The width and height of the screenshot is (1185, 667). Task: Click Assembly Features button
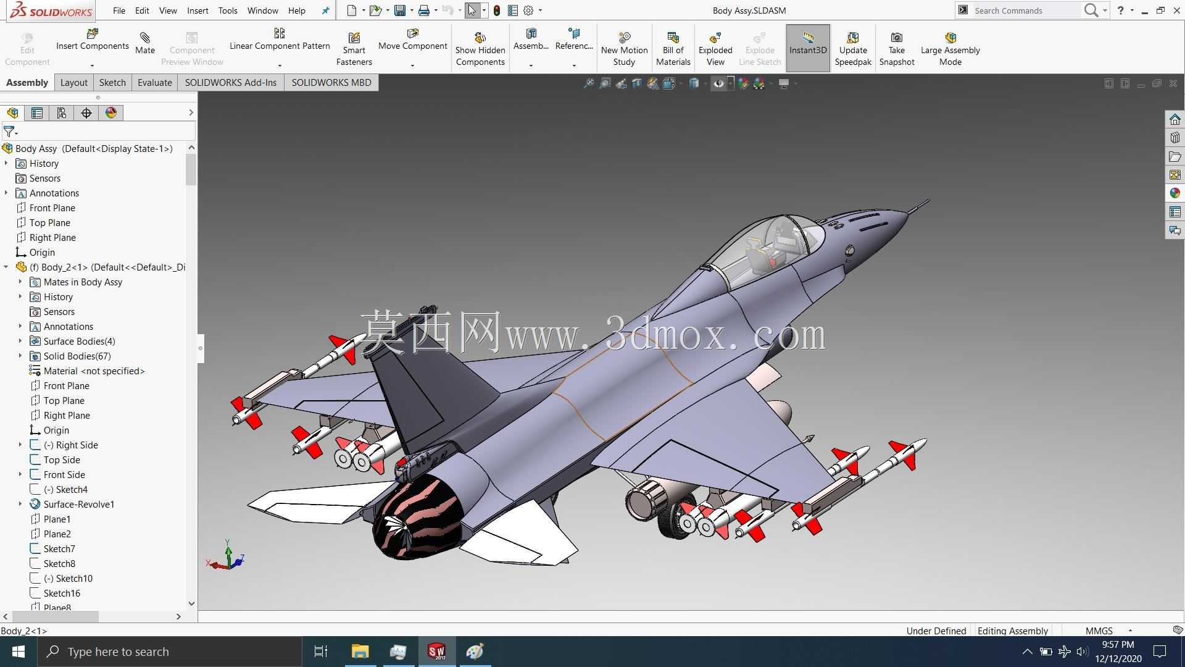pyautogui.click(x=531, y=40)
